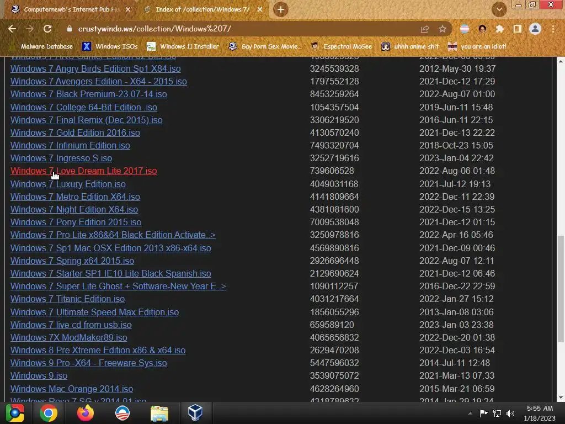The height and width of the screenshot is (424, 565).
Task: Switch to Computernewb's Internet Pub tab
Action: 71,9
